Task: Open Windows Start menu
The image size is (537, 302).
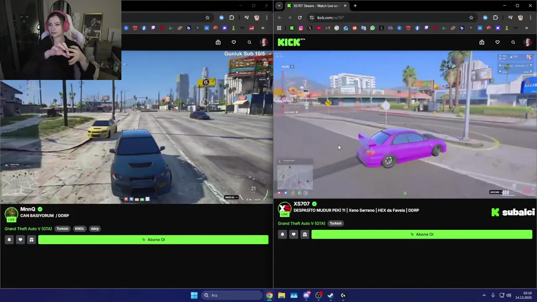Action: (x=194, y=295)
